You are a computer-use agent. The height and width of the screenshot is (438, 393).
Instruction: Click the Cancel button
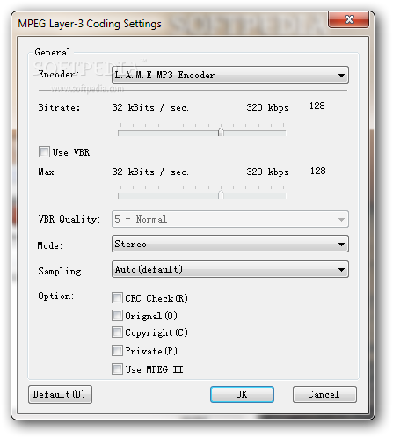(324, 394)
